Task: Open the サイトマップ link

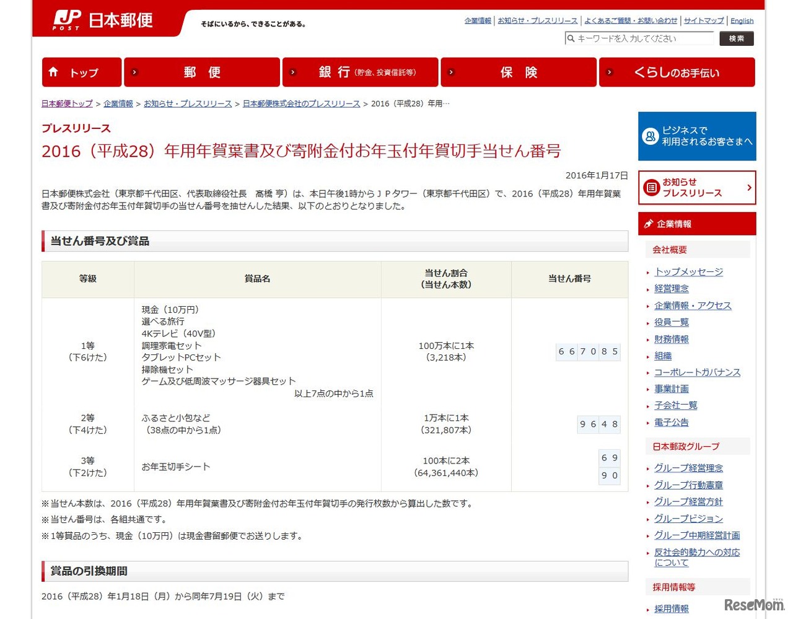Action: [x=703, y=20]
